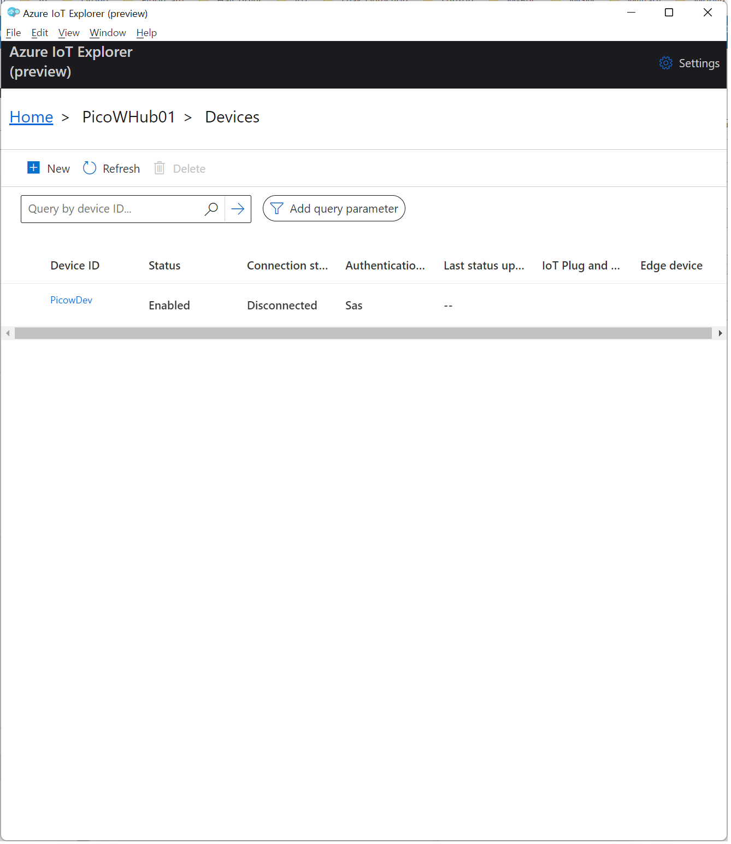This screenshot has width=731, height=844.
Task: Open the Edit menu
Action: (40, 33)
